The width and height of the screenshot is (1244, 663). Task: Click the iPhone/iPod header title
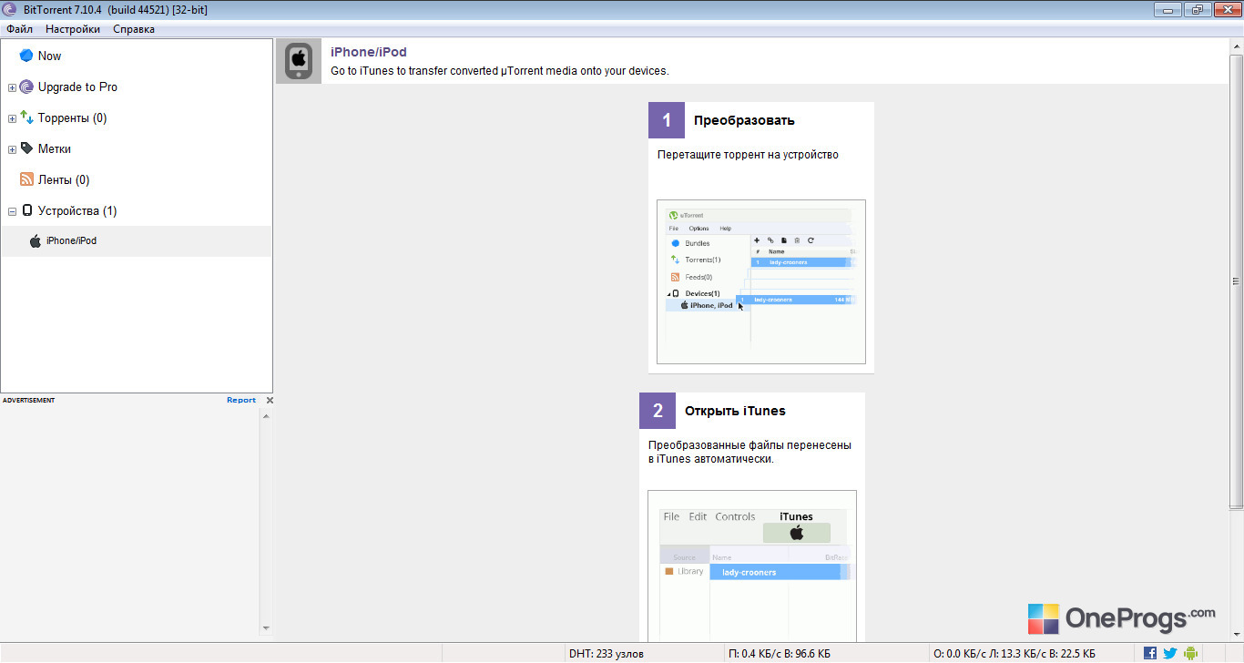(x=369, y=53)
